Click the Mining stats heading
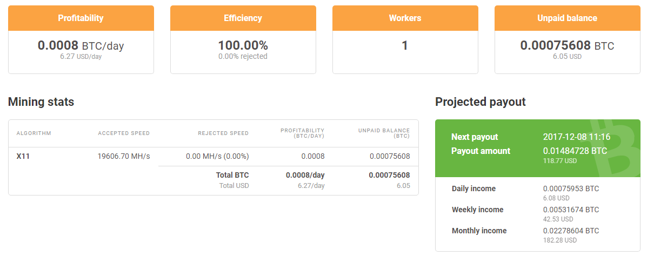This screenshot has height=256, width=647. (x=41, y=102)
